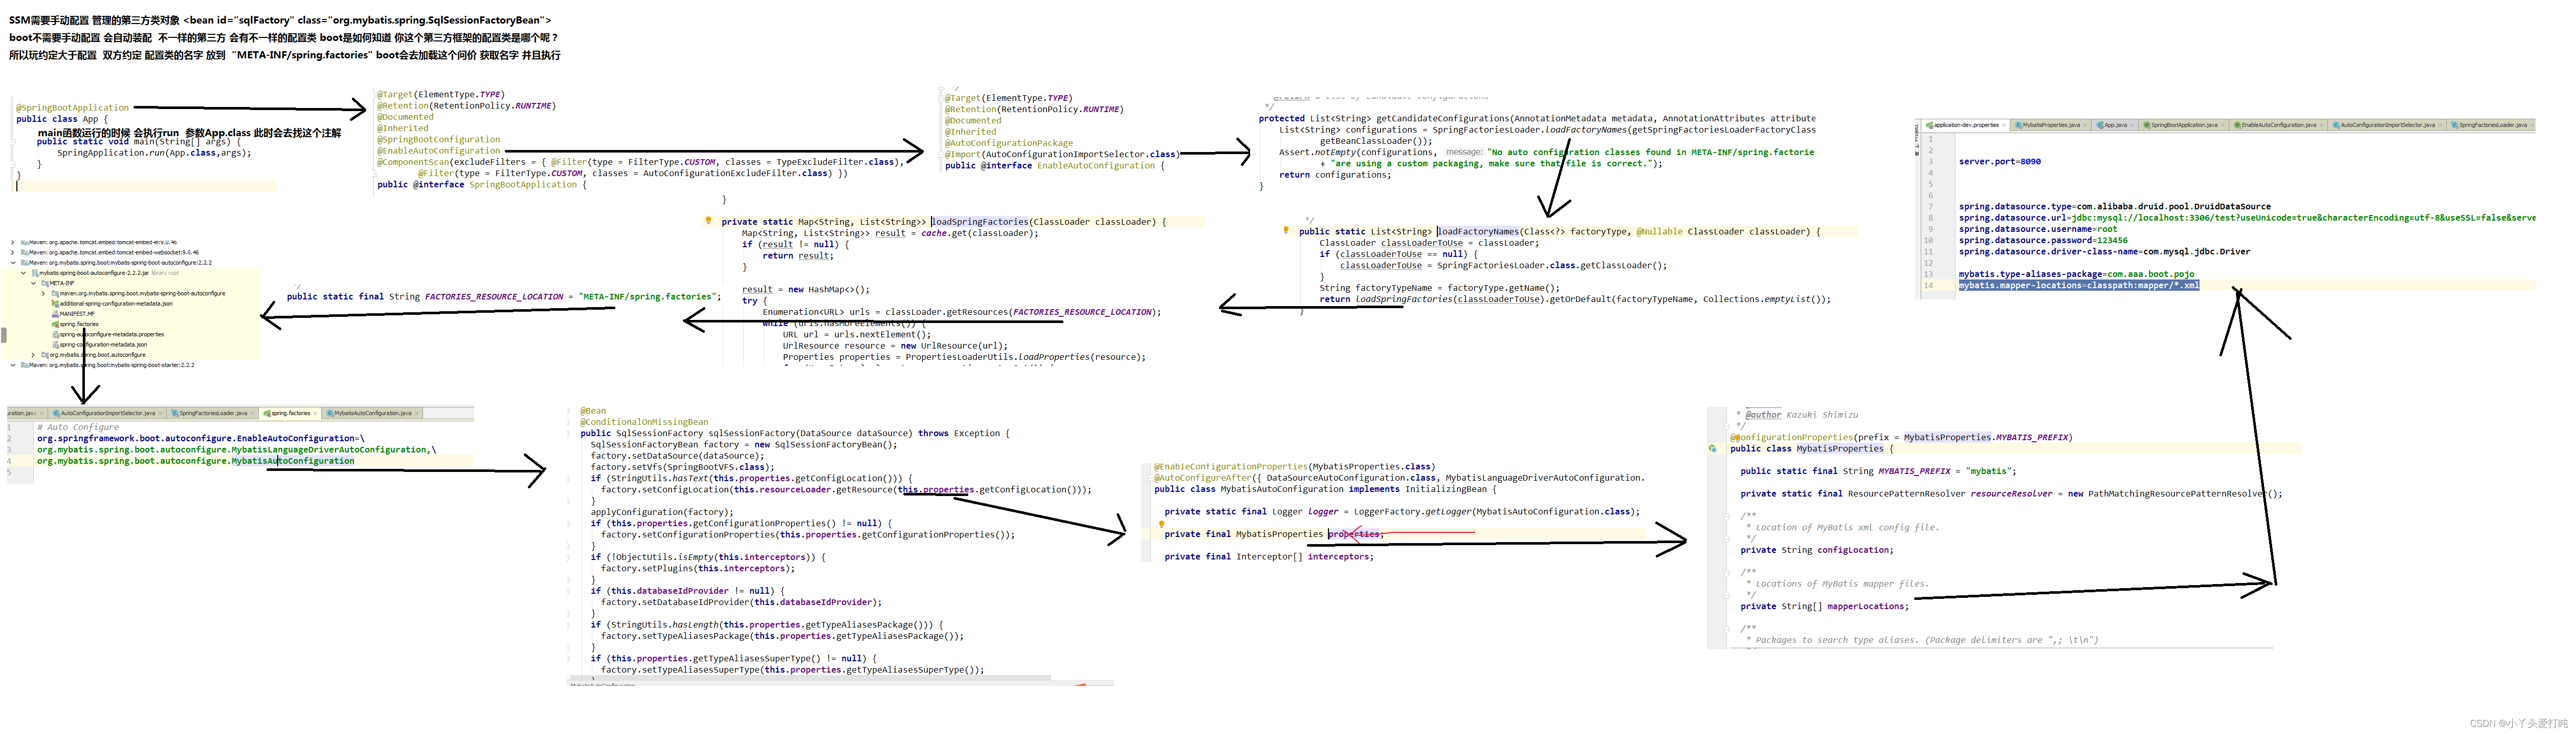Image resolution: width=2576 pixels, height=733 pixels.
Task: Click lightbulb beside loadSpringFactories method
Action: pos(708,220)
